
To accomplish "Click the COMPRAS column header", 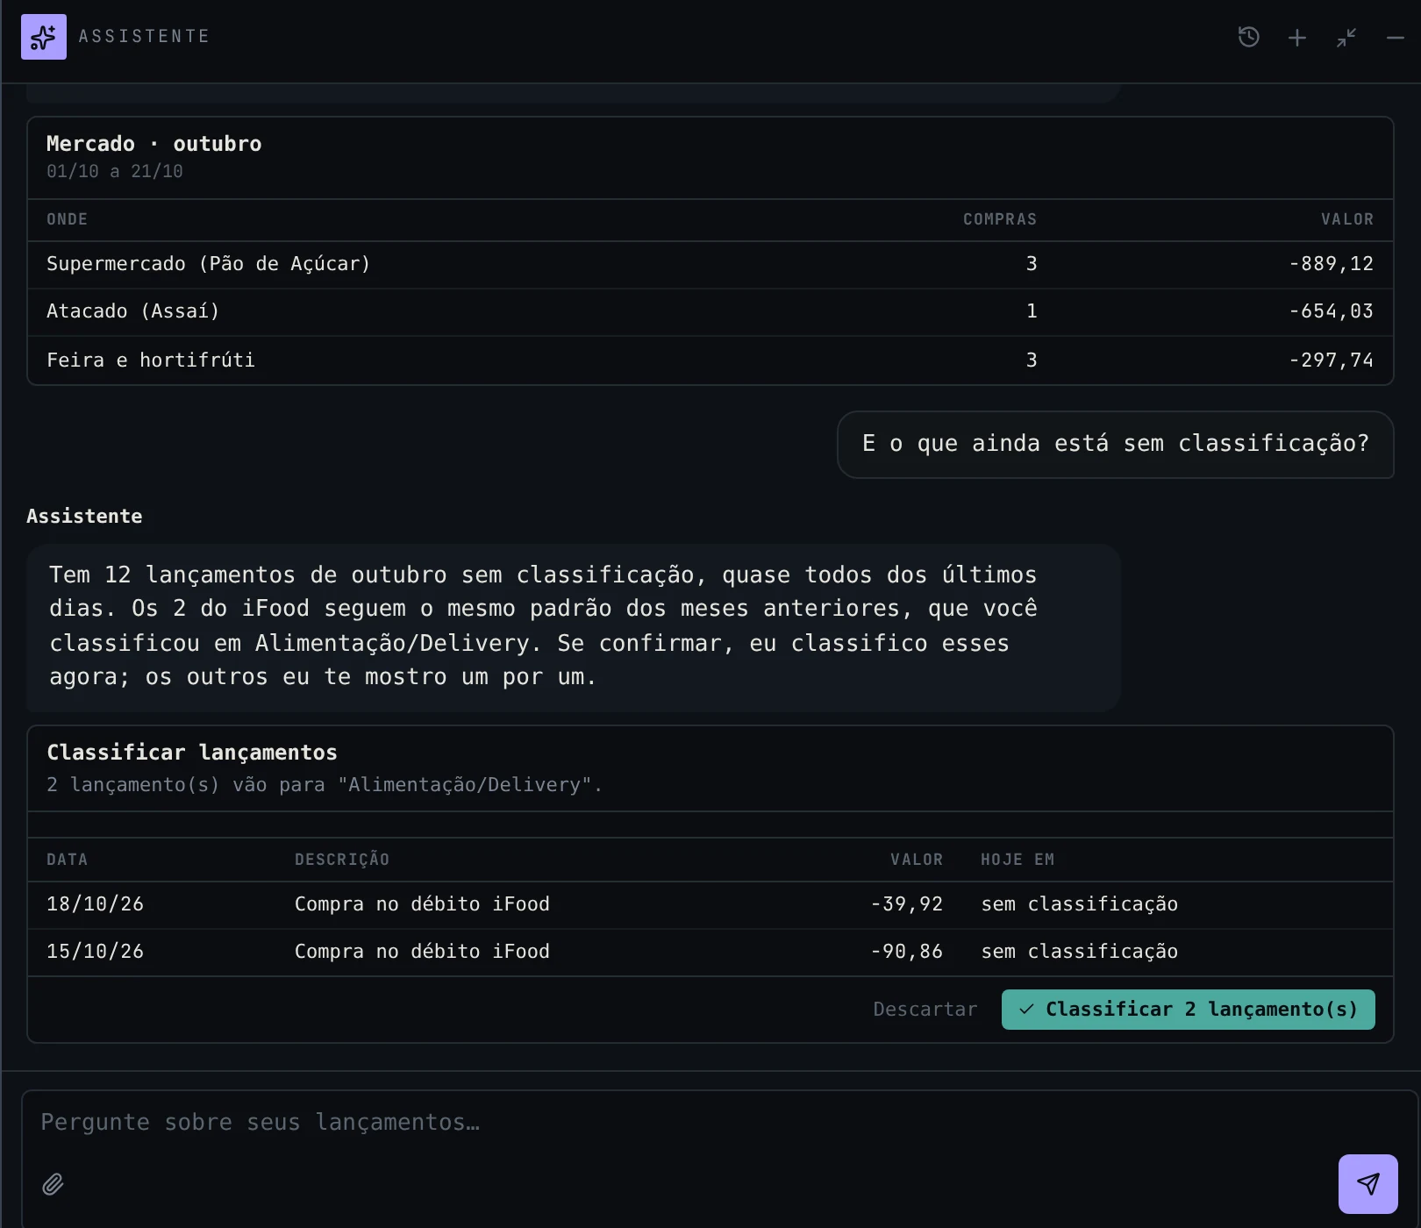I will pyautogui.click(x=1000, y=219).
